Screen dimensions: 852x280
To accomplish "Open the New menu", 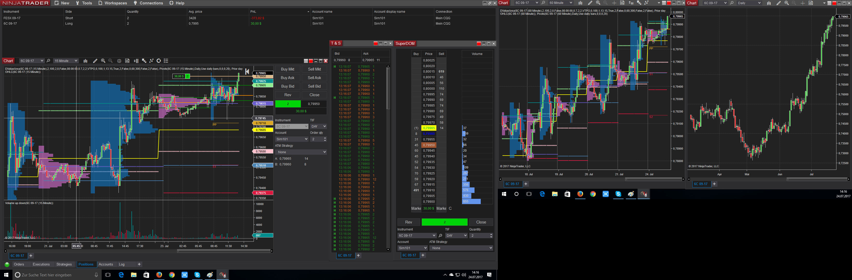I will [x=62, y=3].
